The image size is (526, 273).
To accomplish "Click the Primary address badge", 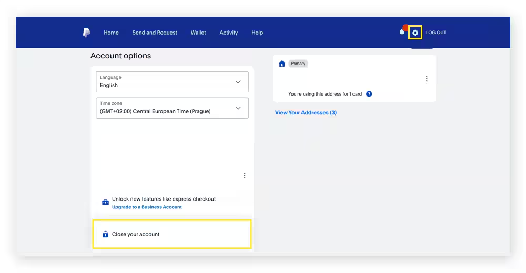I will pyautogui.click(x=298, y=64).
